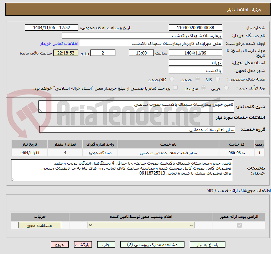271x254 pixels.
Task: Click the need number field 1104092009000038
Action: point(195,28)
